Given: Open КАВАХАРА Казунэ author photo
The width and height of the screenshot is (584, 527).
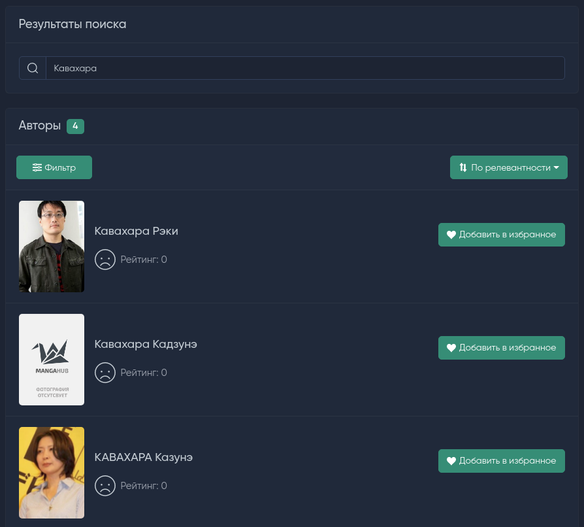Looking at the screenshot, I should coord(52,473).
